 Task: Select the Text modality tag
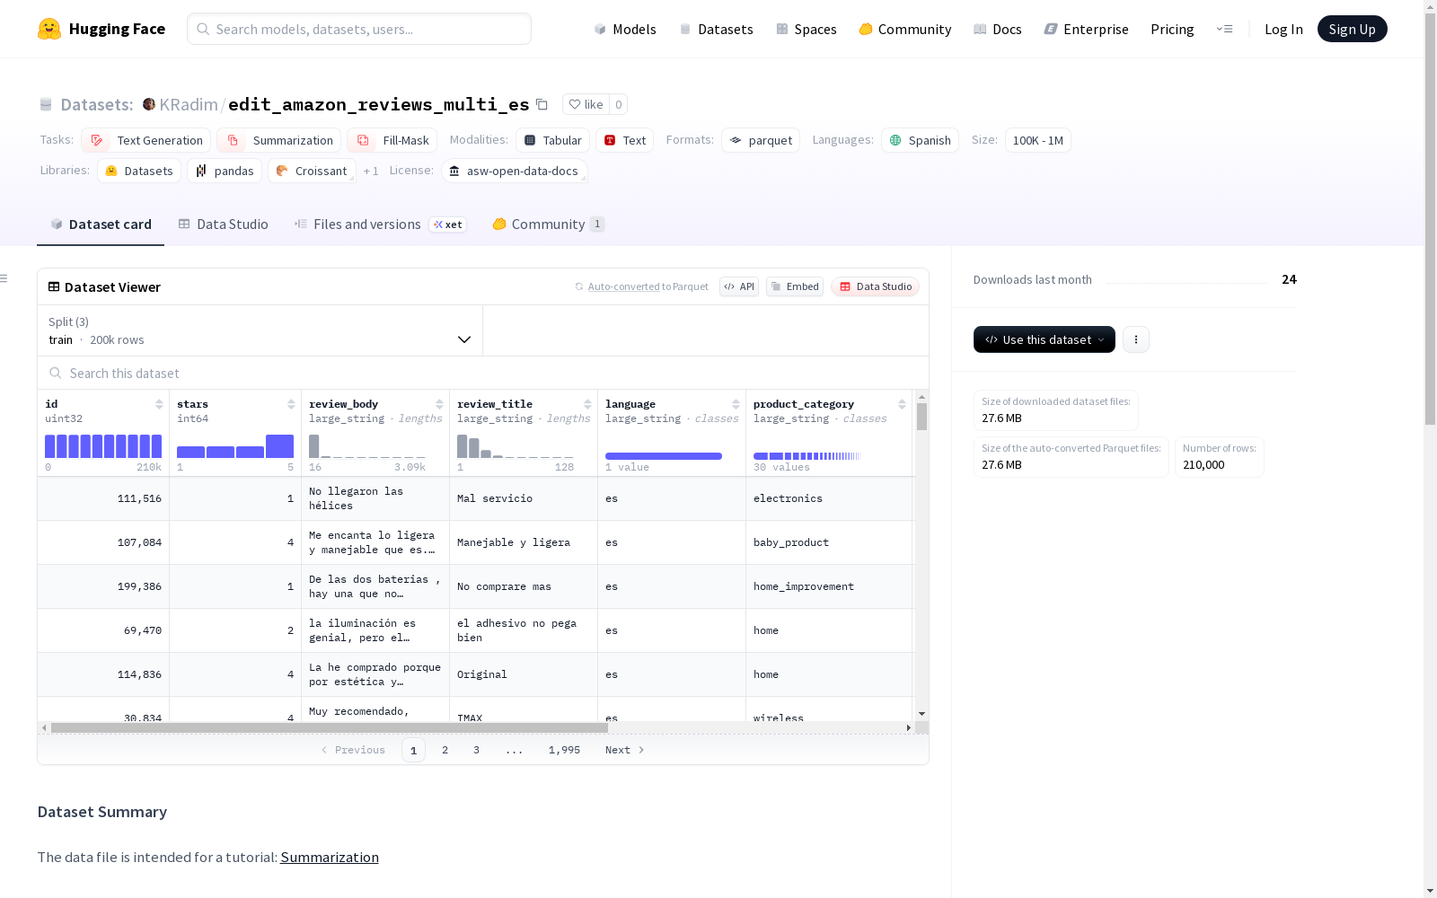(624, 140)
